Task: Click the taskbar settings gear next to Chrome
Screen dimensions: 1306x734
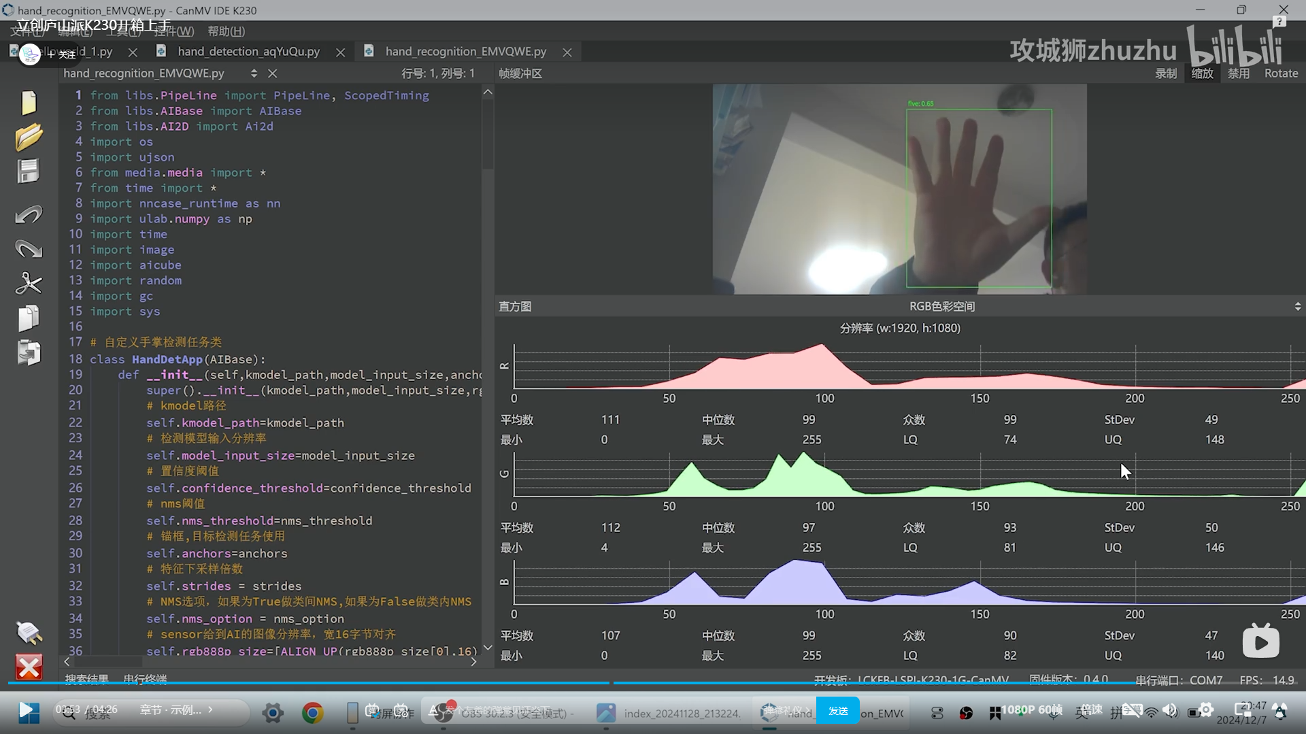Action: click(x=273, y=713)
